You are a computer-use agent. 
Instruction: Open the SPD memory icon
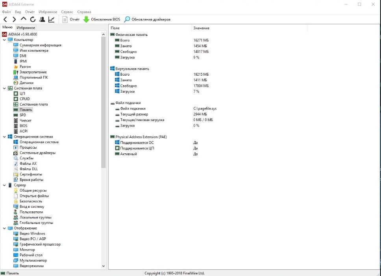[x=16, y=115]
